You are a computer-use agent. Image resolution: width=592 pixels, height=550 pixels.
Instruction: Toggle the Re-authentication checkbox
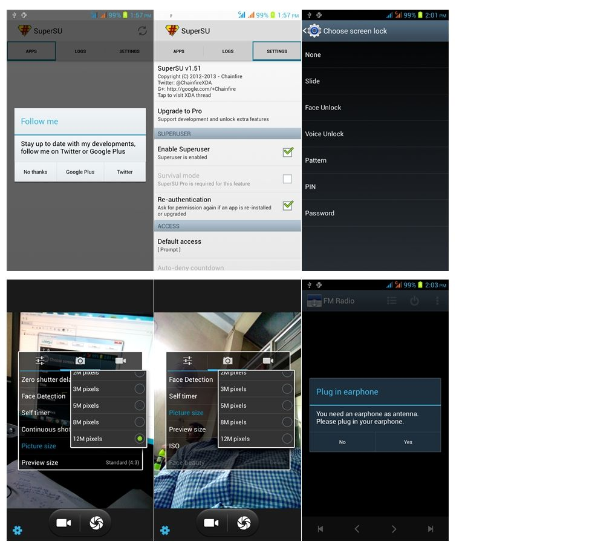288,206
